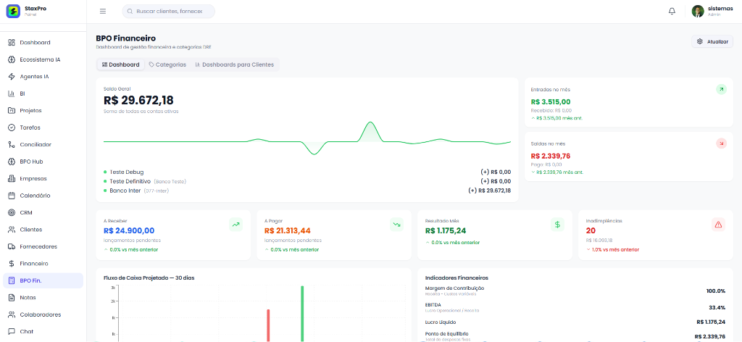Viewport: 742px width, 342px height.
Task: Click the Agentes IA lightning icon
Action: [x=12, y=77]
